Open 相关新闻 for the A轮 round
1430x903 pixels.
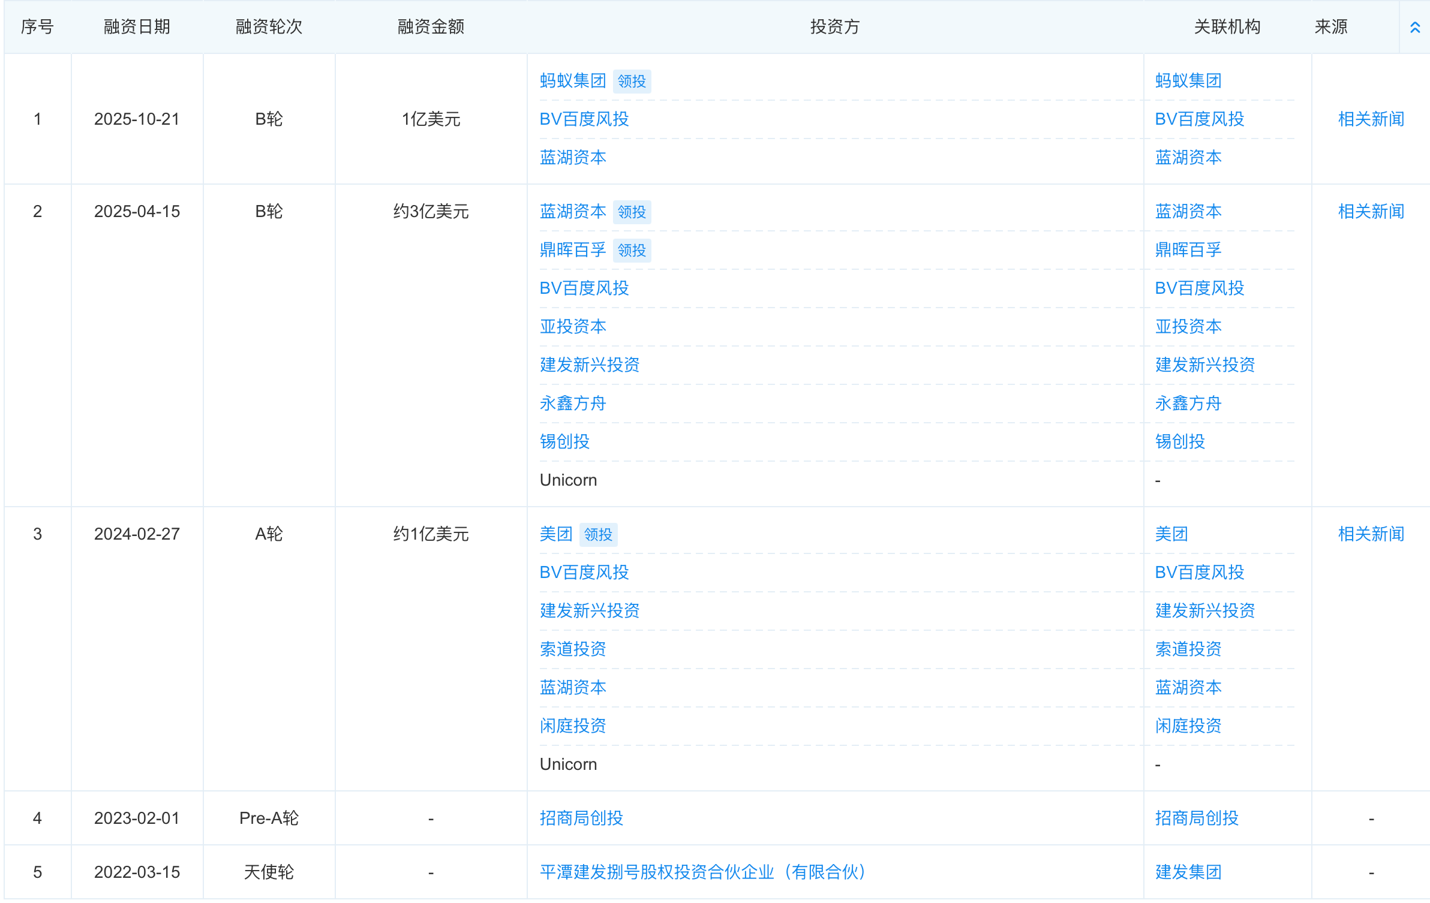(1371, 533)
